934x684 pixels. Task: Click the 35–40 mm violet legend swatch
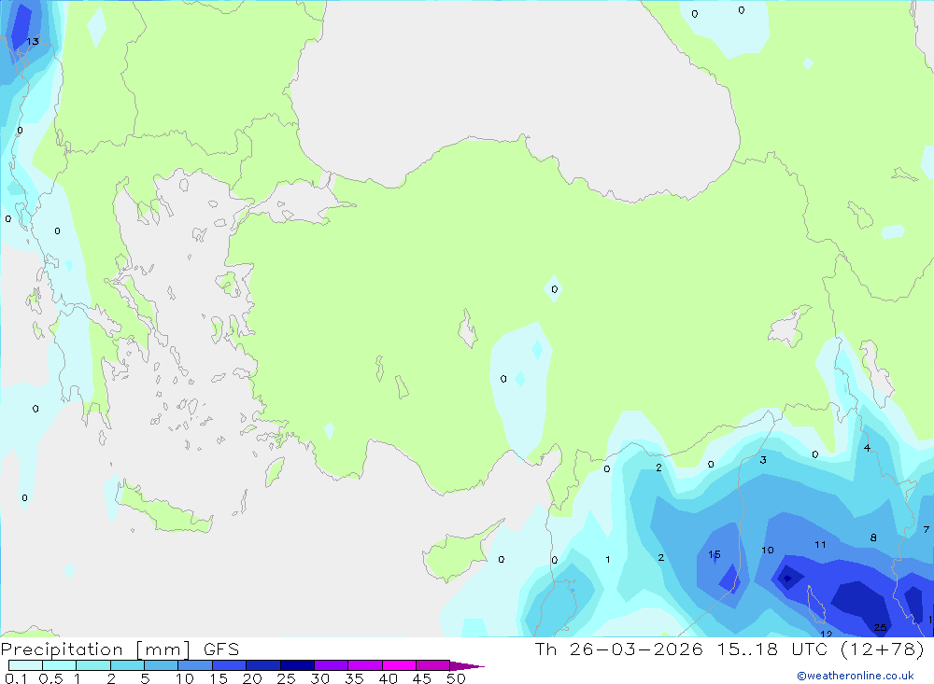click(x=365, y=665)
